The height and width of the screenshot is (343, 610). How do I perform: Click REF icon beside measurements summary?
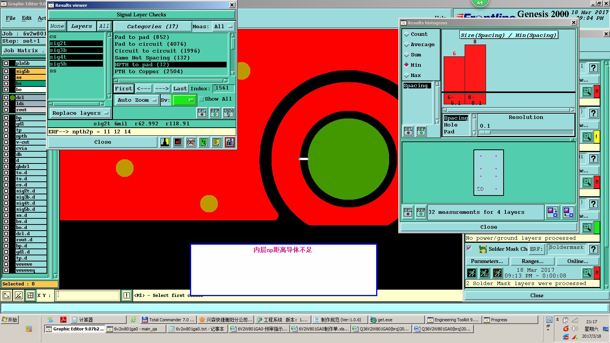[x=421, y=212]
